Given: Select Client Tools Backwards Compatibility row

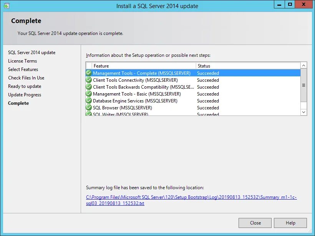Looking at the screenshot, I should click(193, 87).
